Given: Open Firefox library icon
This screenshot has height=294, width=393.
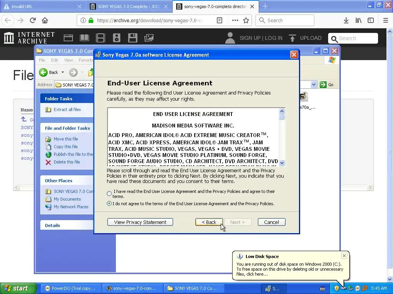Looking at the screenshot, I should [358, 20].
